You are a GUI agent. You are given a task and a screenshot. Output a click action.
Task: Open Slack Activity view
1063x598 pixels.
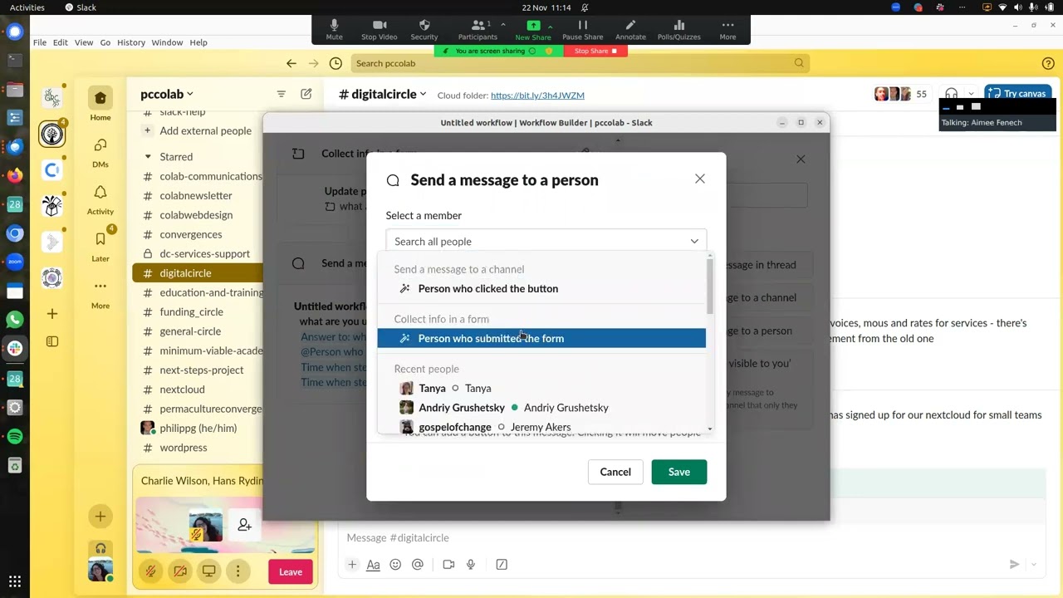100,199
